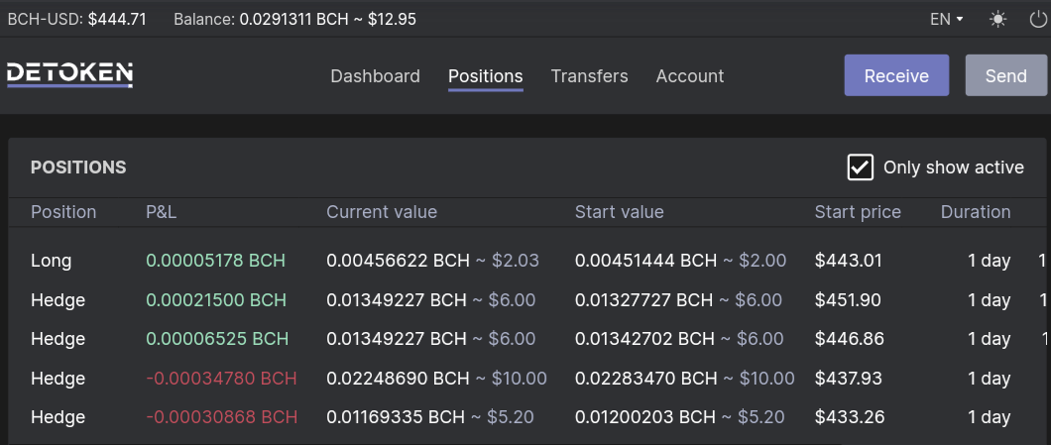Uncheck the Only show active checkbox
Viewport: 1051px width, 445px height.
tap(860, 167)
